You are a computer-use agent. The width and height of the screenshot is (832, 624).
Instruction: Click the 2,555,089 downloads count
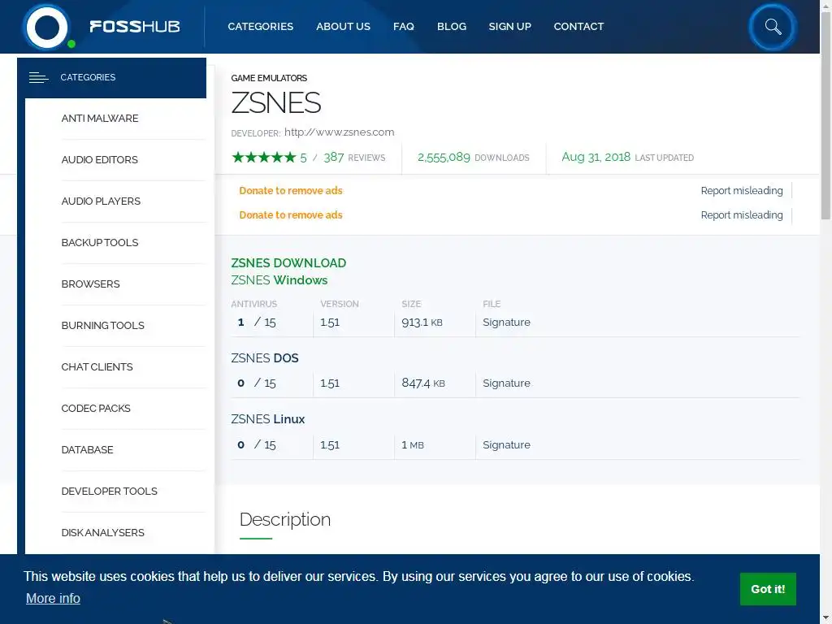[444, 157]
